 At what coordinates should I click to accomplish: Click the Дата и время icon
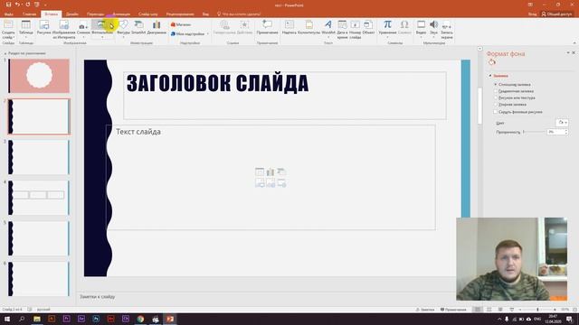pos(342,30)
